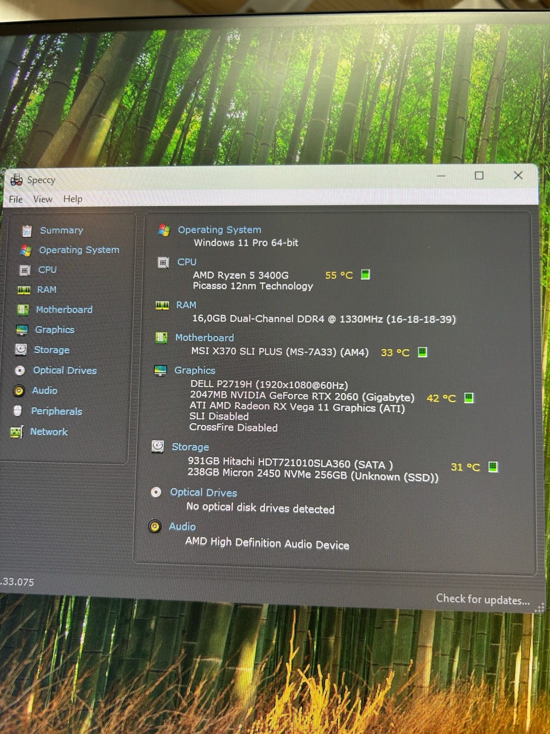Click green temperature indicator next to 33 °C

pyautogui.click(x=422, y=352)
